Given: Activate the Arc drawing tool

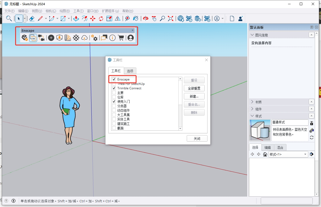Looking at the screenshot, I should point(51,18).
